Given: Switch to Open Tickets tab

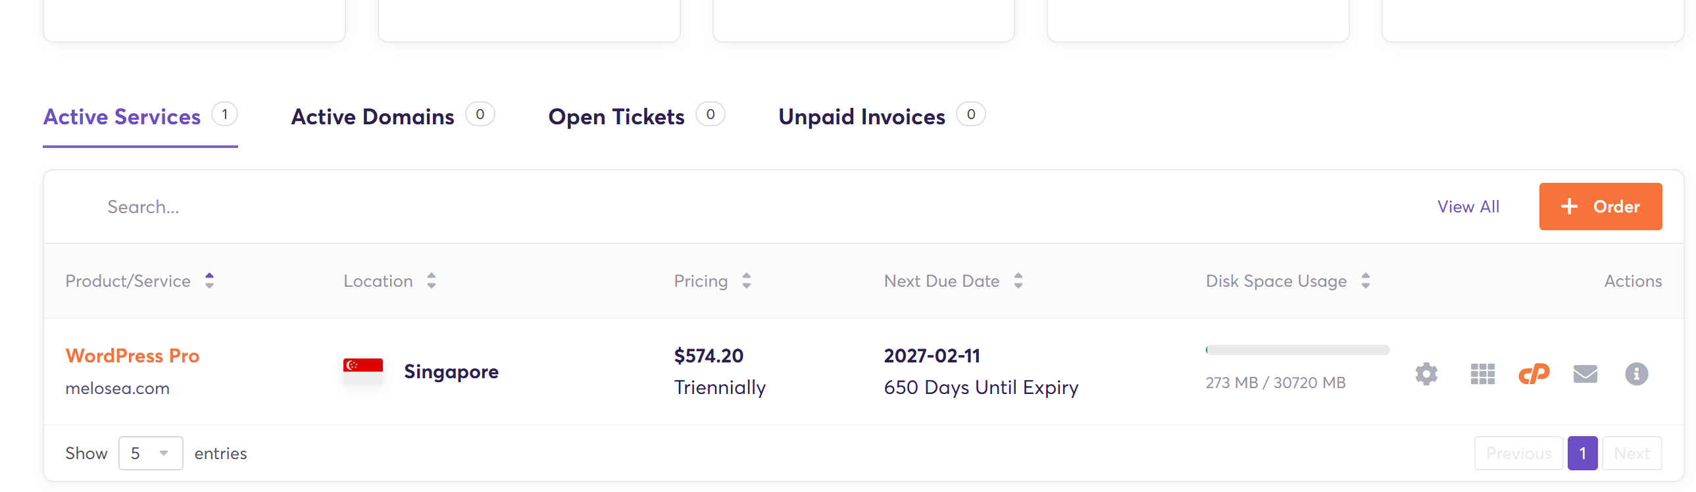Looking at the screenshot, I should tap(636, 116).
